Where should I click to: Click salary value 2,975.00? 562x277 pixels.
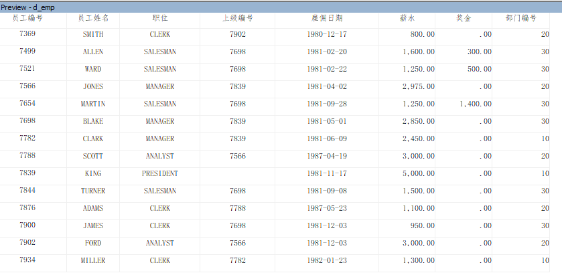(x=418, y=86)
